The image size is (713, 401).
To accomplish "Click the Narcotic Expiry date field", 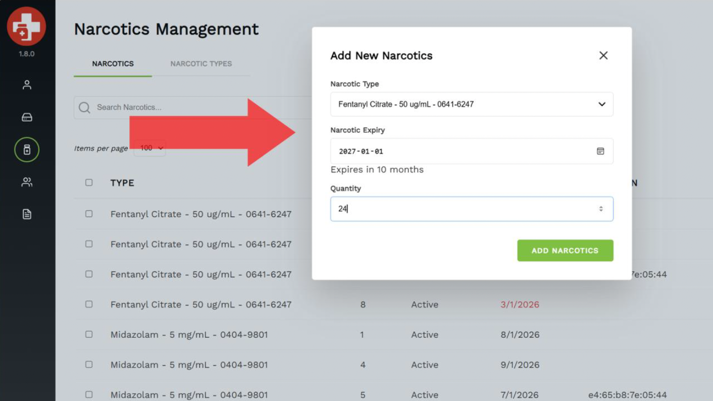I will (x=454, y=151).
